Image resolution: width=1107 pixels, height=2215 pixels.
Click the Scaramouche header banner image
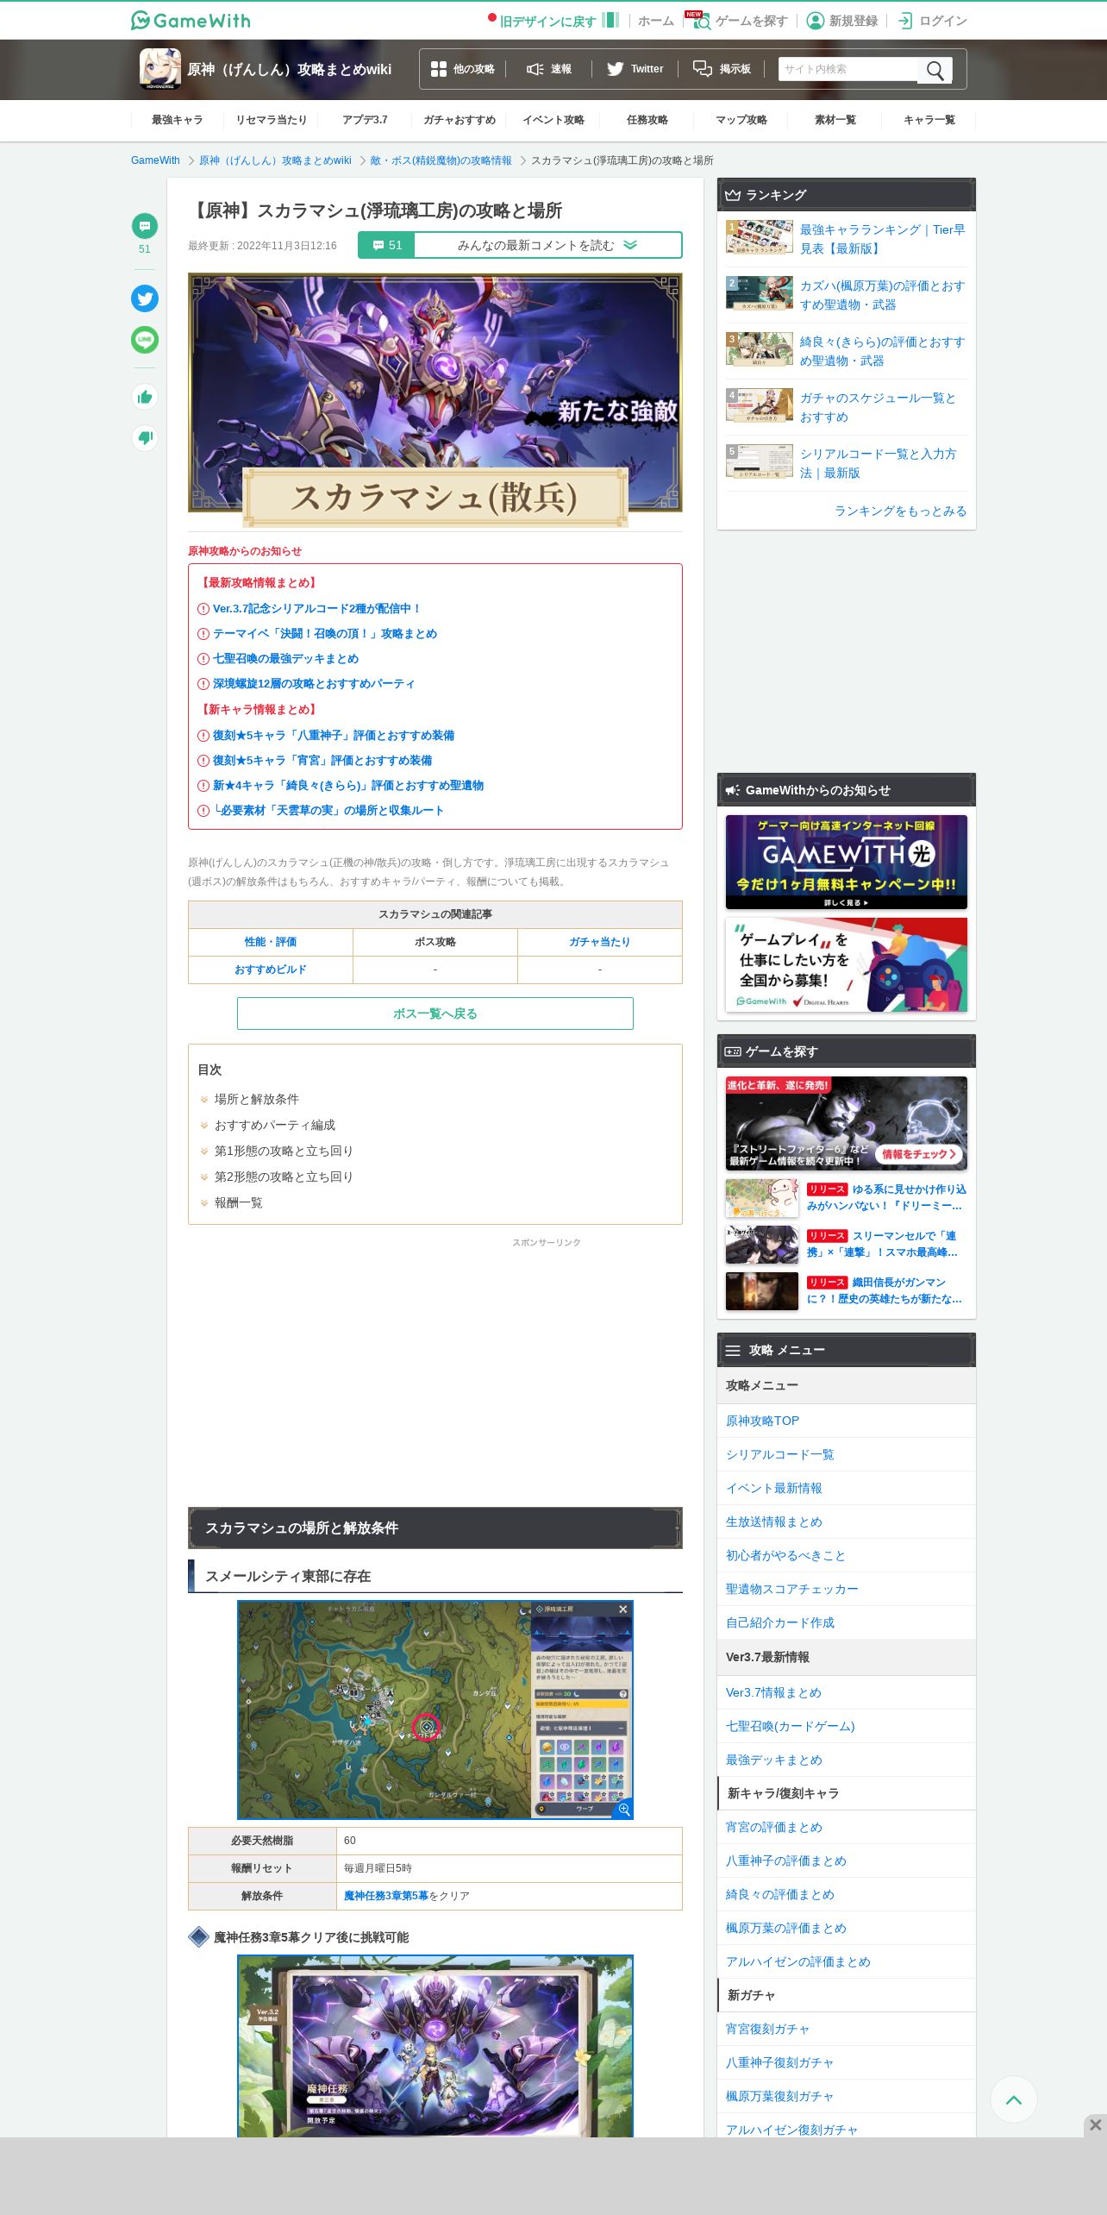tap(435, 398)
